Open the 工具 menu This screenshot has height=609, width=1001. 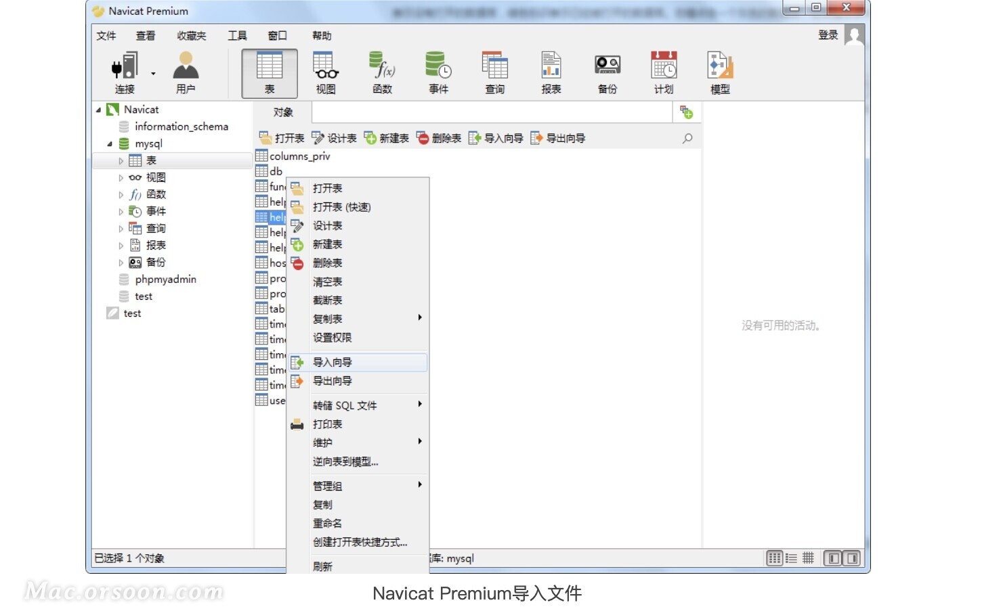tap(237, 36)
